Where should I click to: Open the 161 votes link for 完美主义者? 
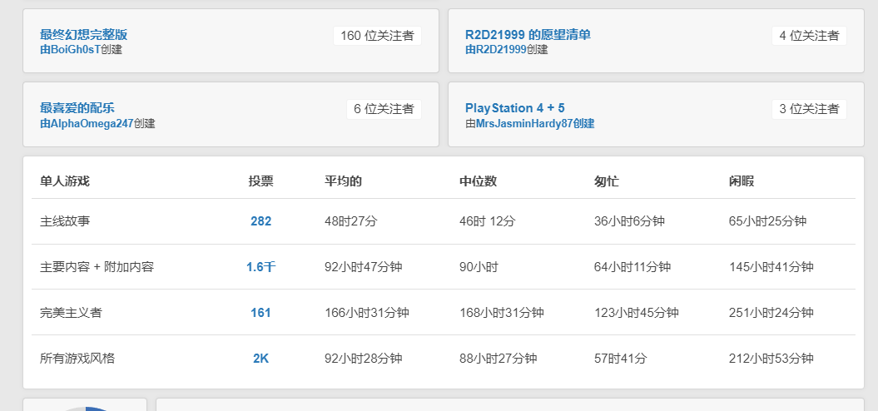pos(261,313)
